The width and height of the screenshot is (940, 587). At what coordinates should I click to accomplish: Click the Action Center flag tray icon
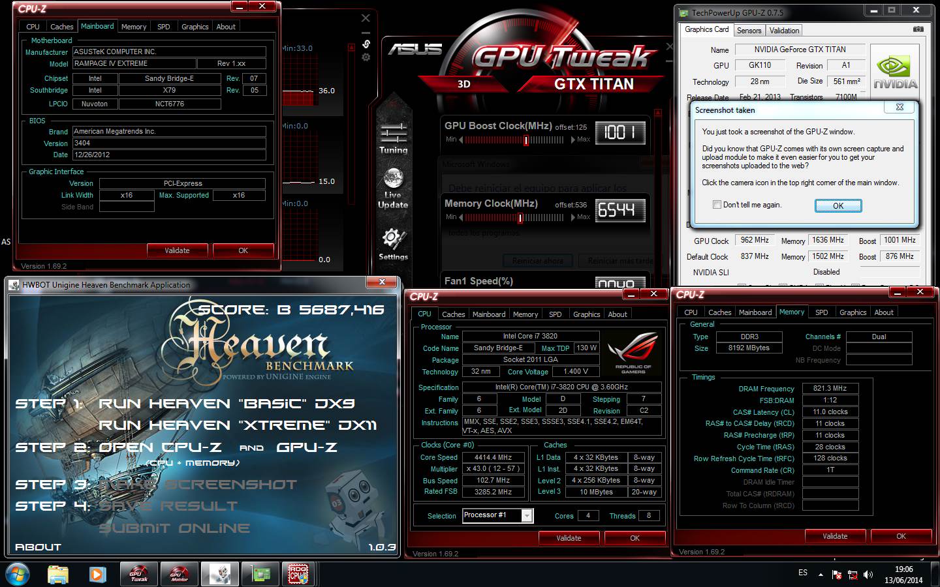(836, 575)
